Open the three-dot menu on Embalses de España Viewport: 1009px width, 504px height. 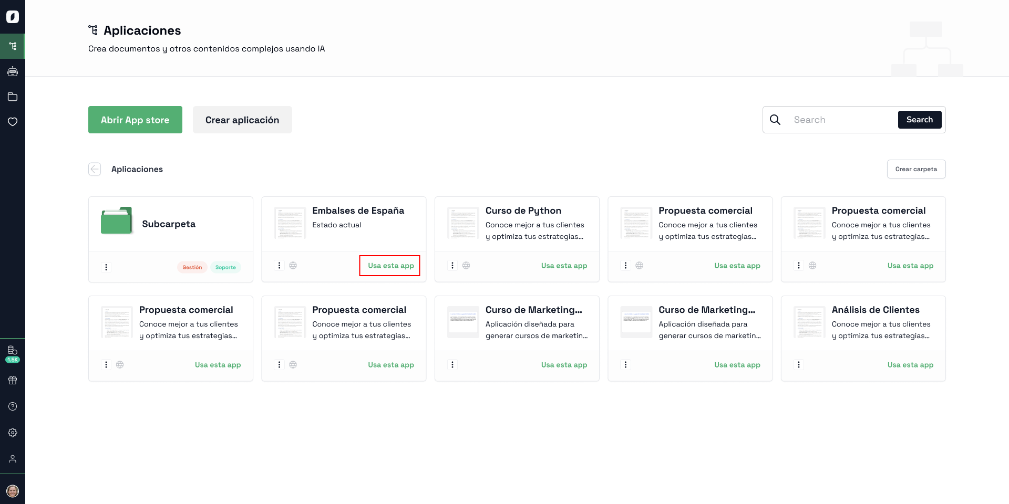tap(279, 266)
